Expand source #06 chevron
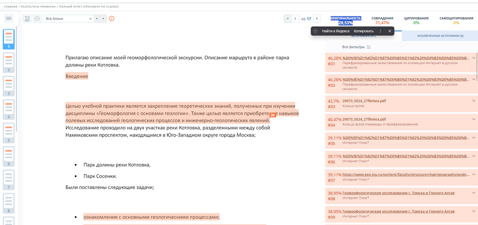The image size is (478, 225). coord(474,156)
